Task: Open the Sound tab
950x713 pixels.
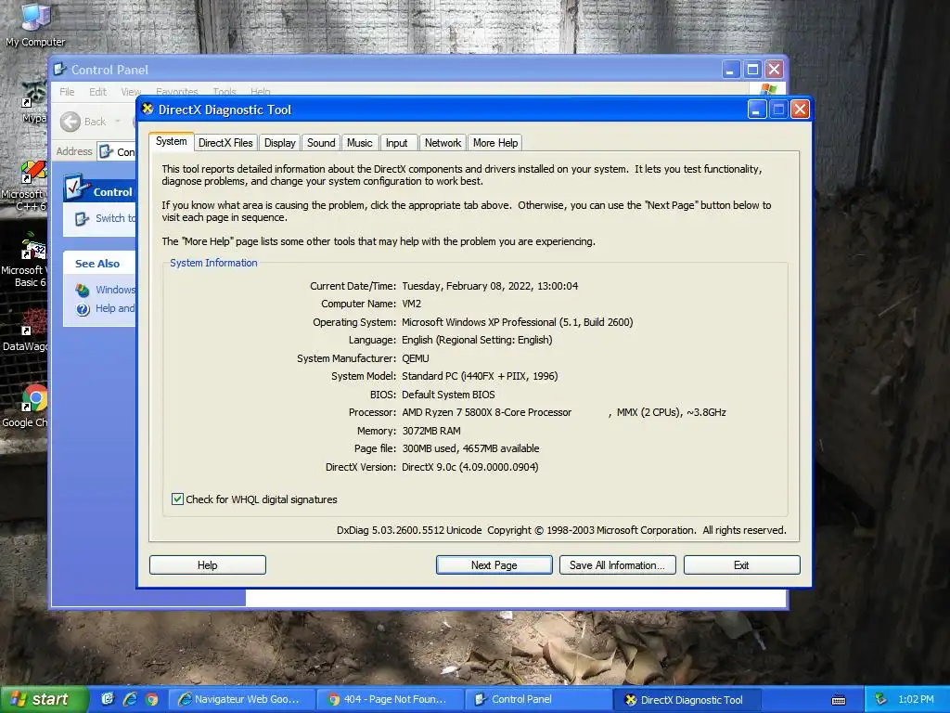Action: point(321,143)
